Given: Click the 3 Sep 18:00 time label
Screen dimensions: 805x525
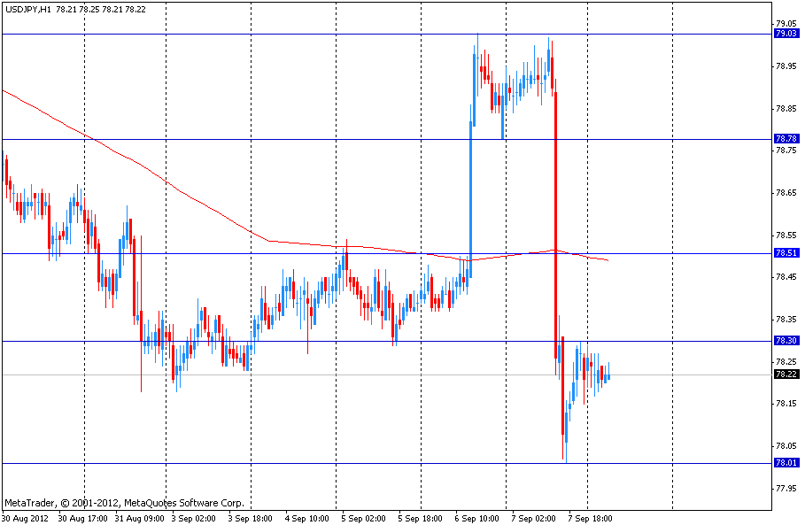Looking at the screenshot, I should [x=250, y=518].
